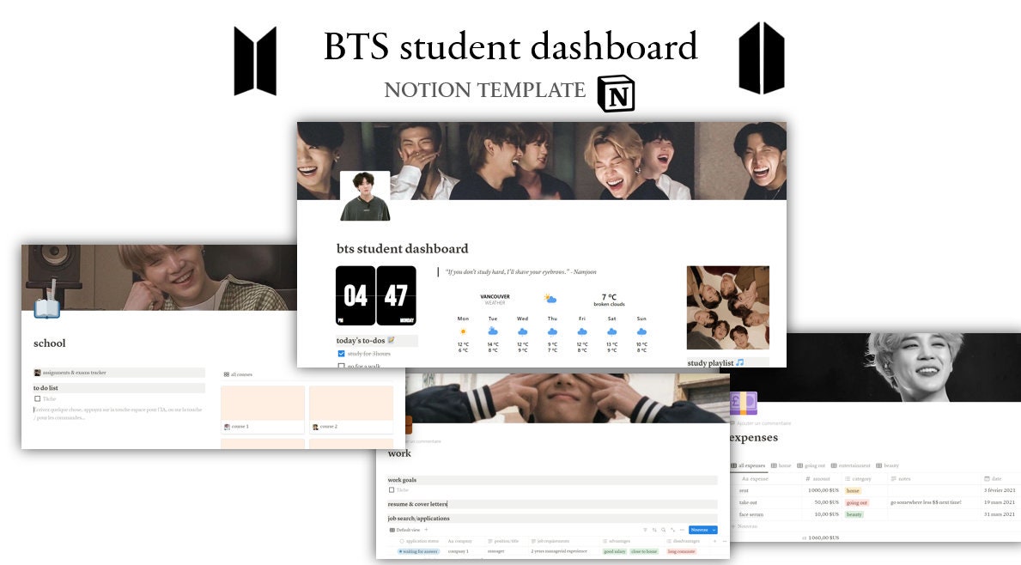This screenshot has width=1021, height=565.
Task: Click the expand arrows icon near the Nouveau button
Action: (x=672, y=529)
